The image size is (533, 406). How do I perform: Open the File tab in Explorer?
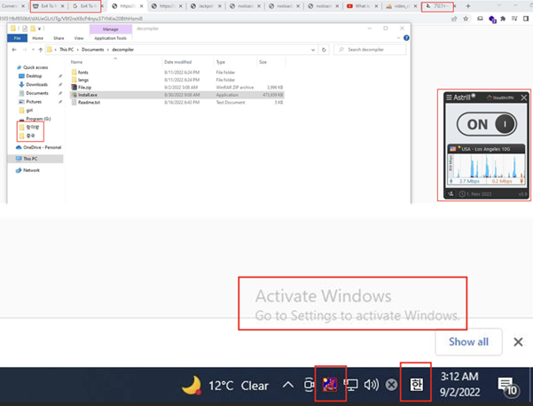point(17,38)
